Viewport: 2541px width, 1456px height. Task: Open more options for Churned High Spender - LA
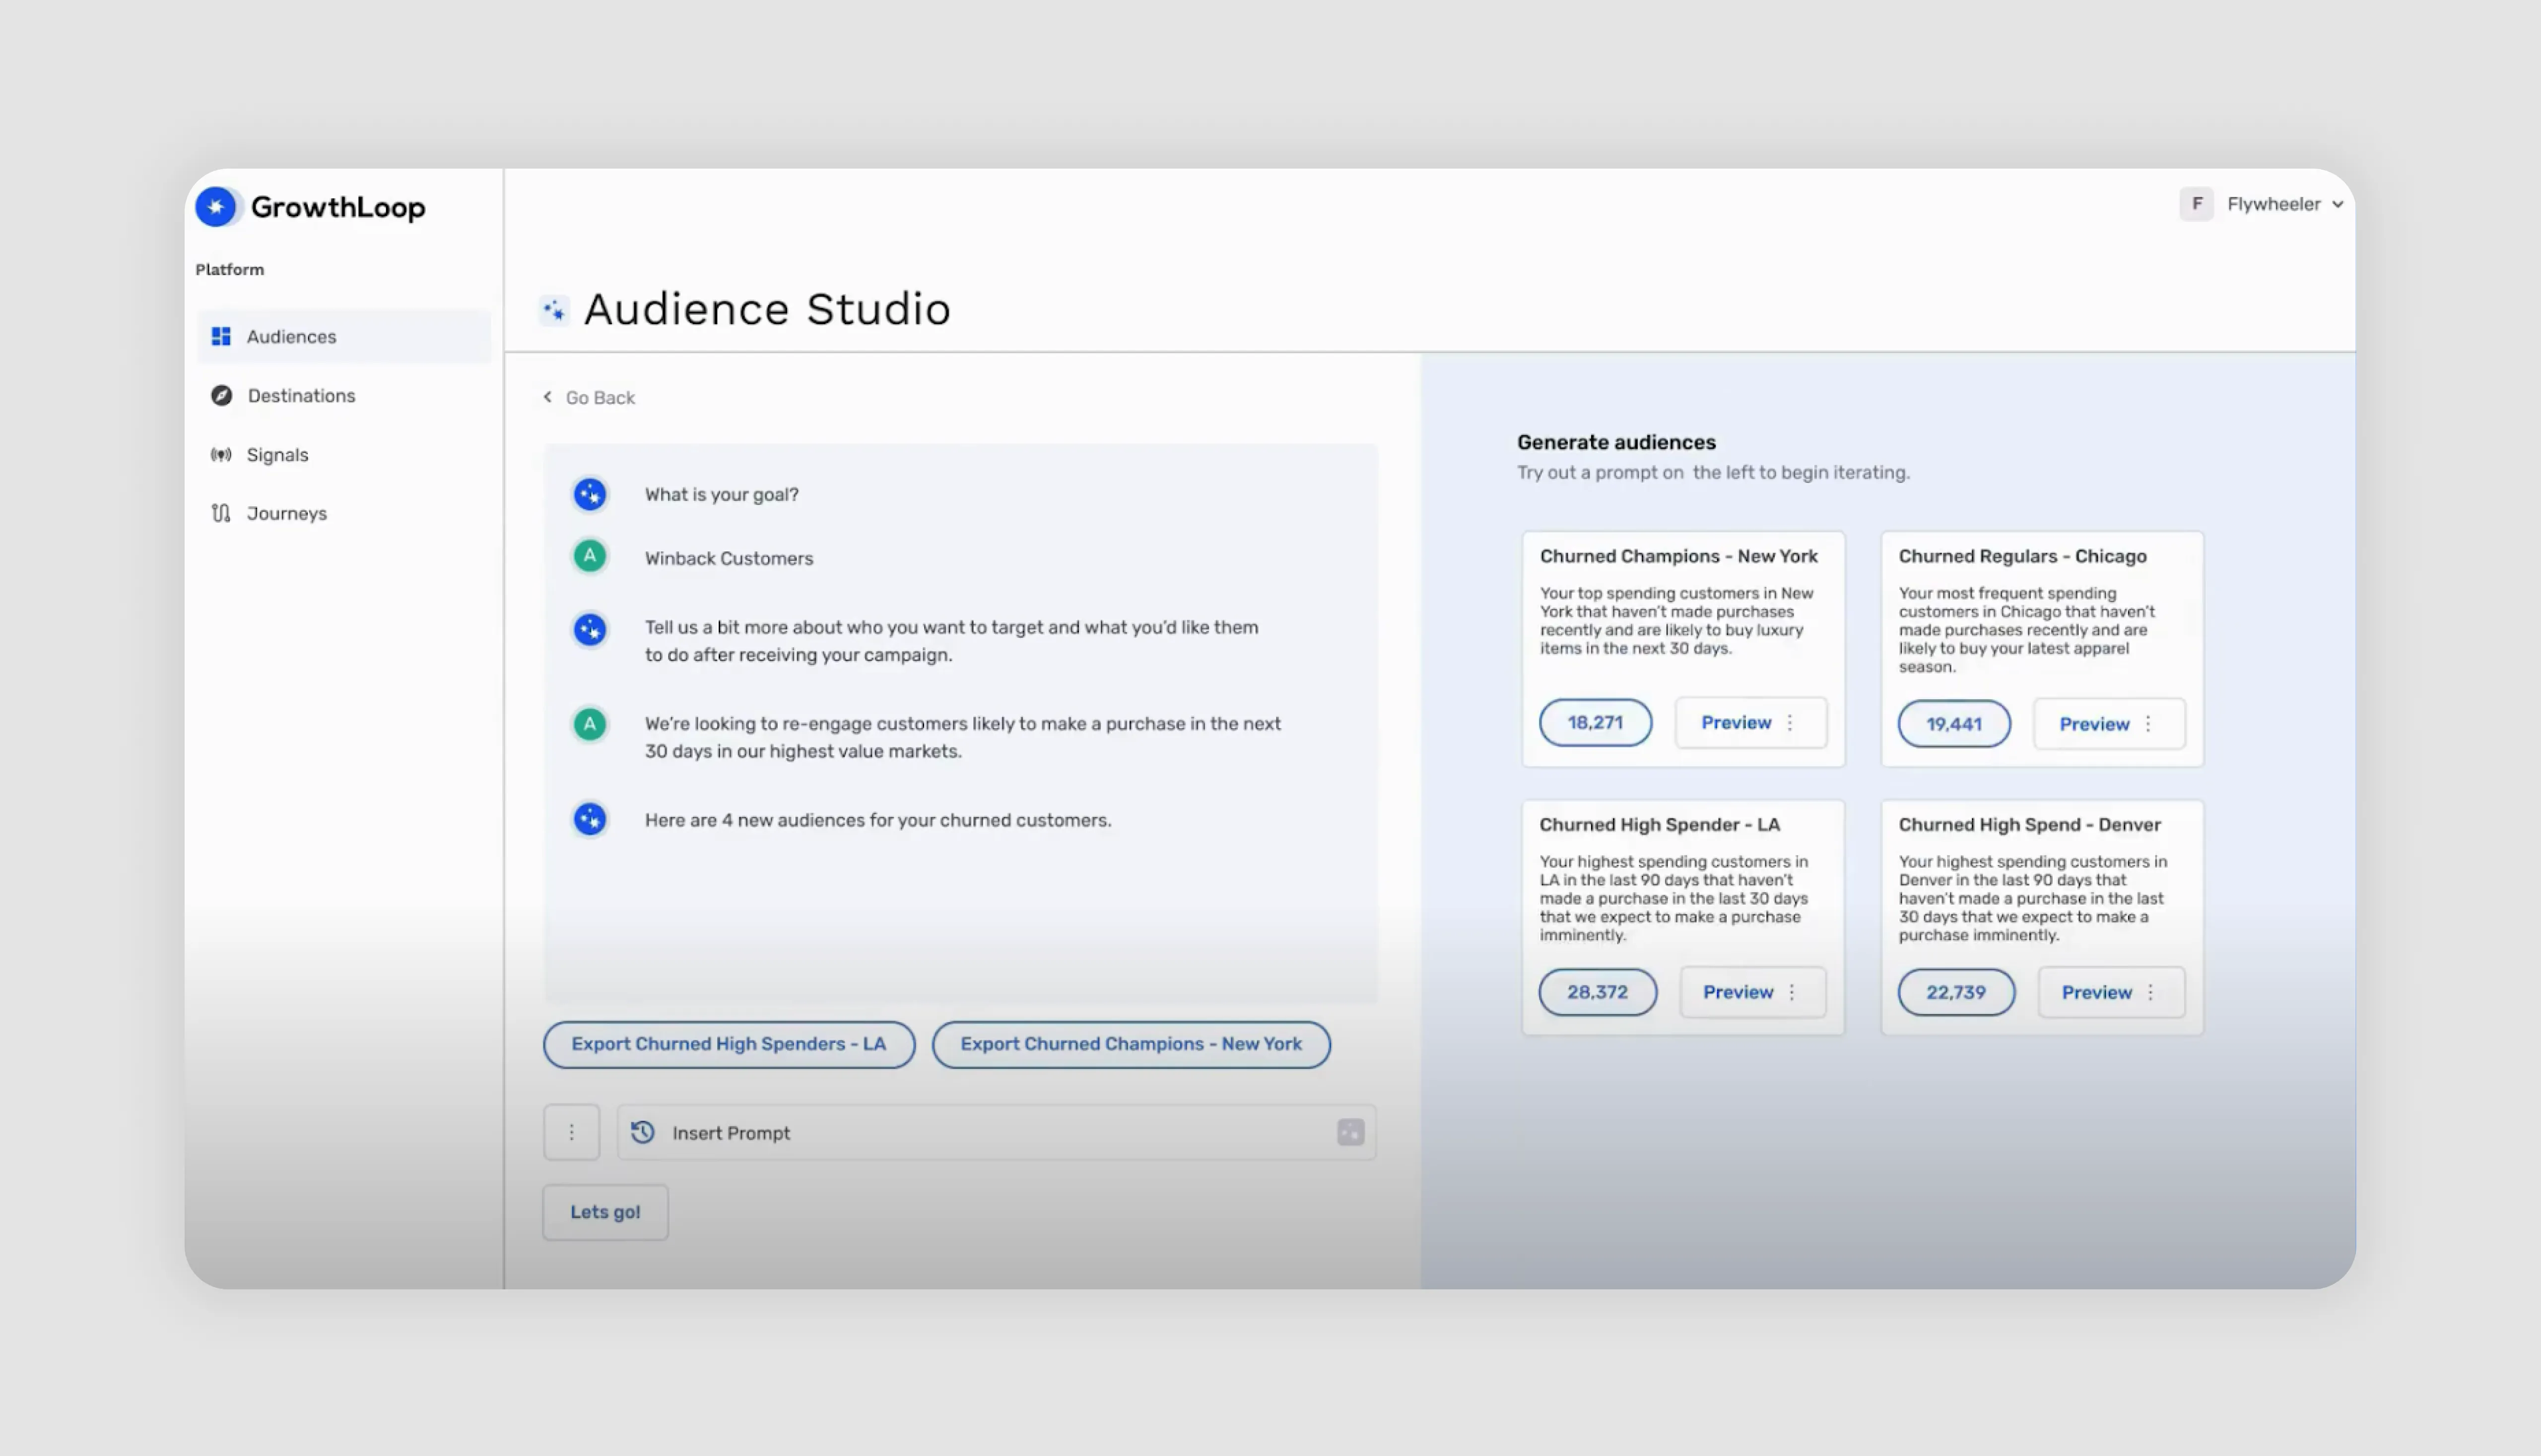(x=1793, y=992)
